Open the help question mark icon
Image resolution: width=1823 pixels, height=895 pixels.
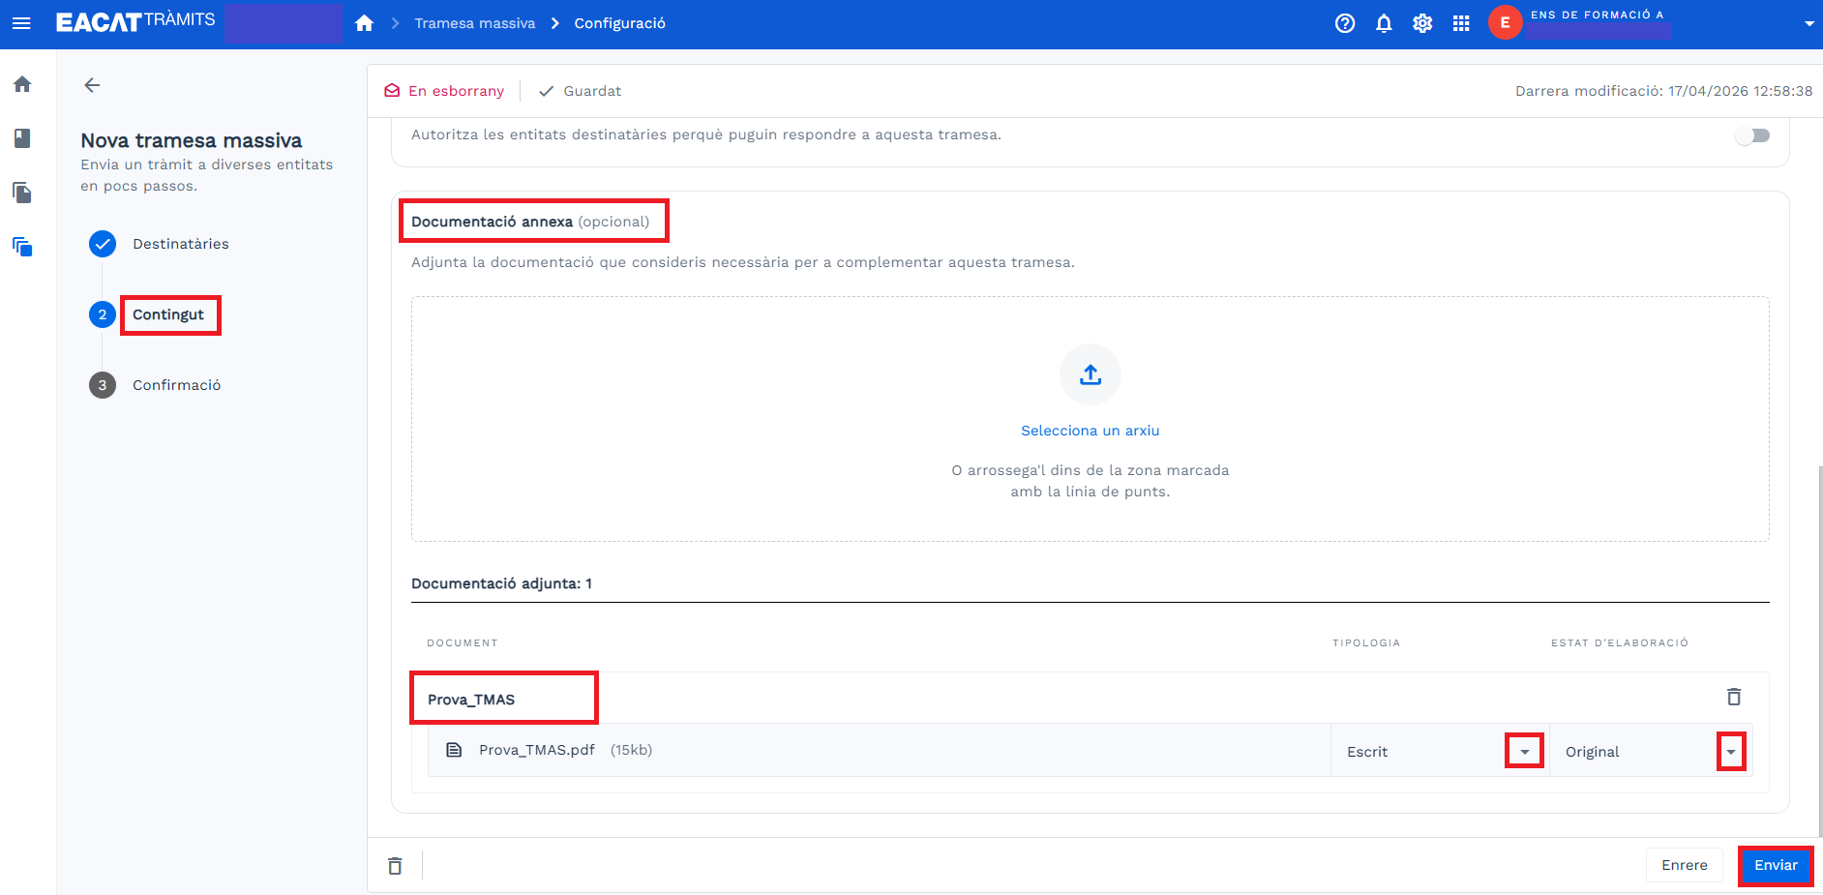click(1344, 23)
